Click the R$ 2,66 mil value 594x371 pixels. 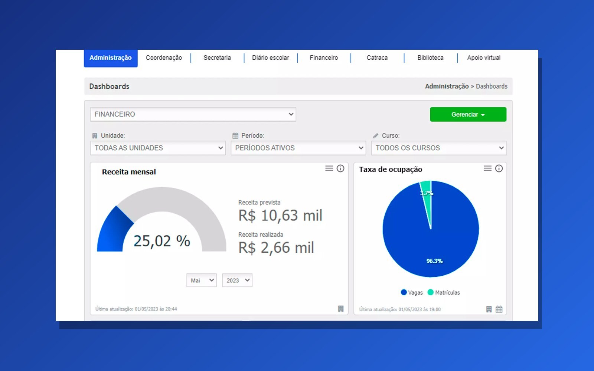point(276,248)
